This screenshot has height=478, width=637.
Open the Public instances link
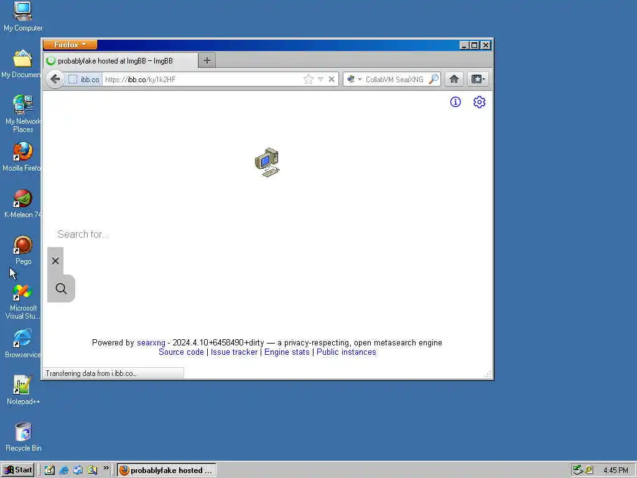(346, 352)
